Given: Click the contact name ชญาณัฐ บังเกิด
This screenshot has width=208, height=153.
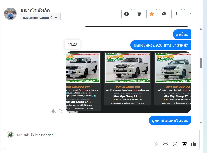Looking at the screenshot, I should 35,10.
